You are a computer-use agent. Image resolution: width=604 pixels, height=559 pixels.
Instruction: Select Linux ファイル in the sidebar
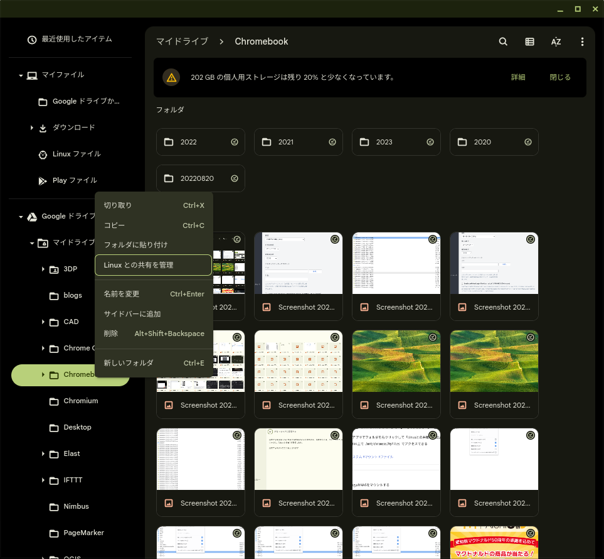77,154
